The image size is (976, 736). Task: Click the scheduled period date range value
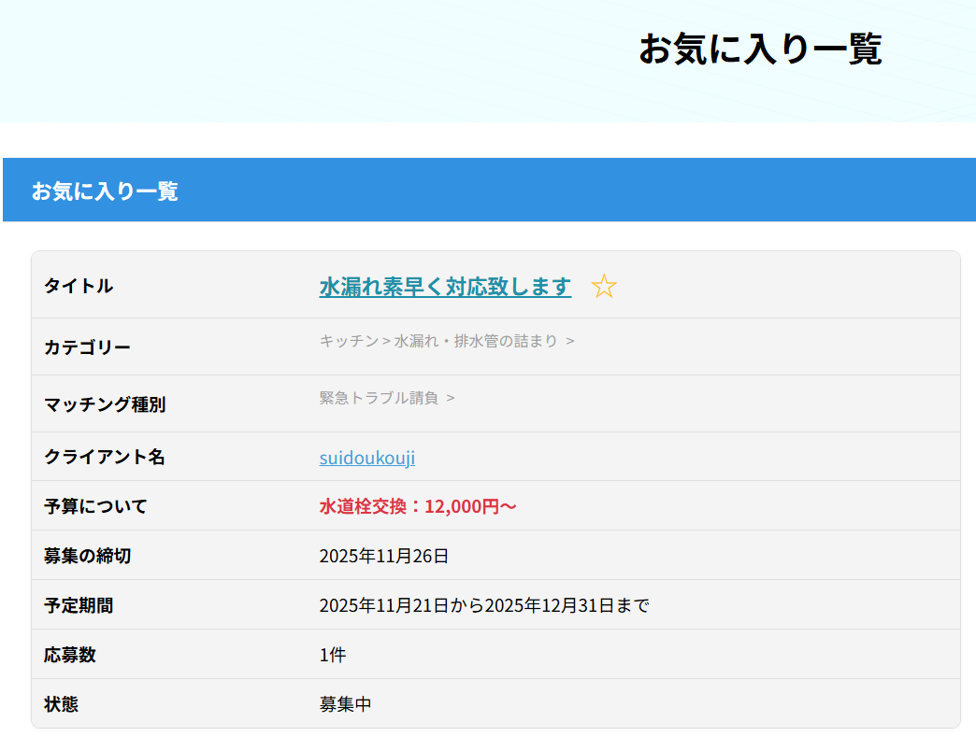click(483, 605)
